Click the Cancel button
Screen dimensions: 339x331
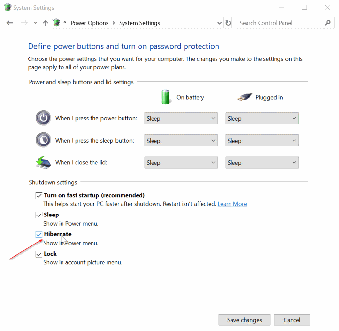pos(292,320)
